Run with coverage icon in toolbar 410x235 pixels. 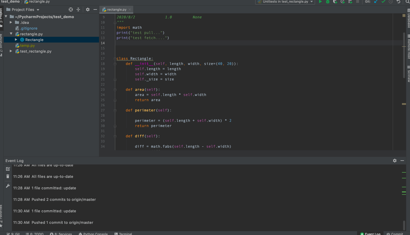(x=335, y=2)
